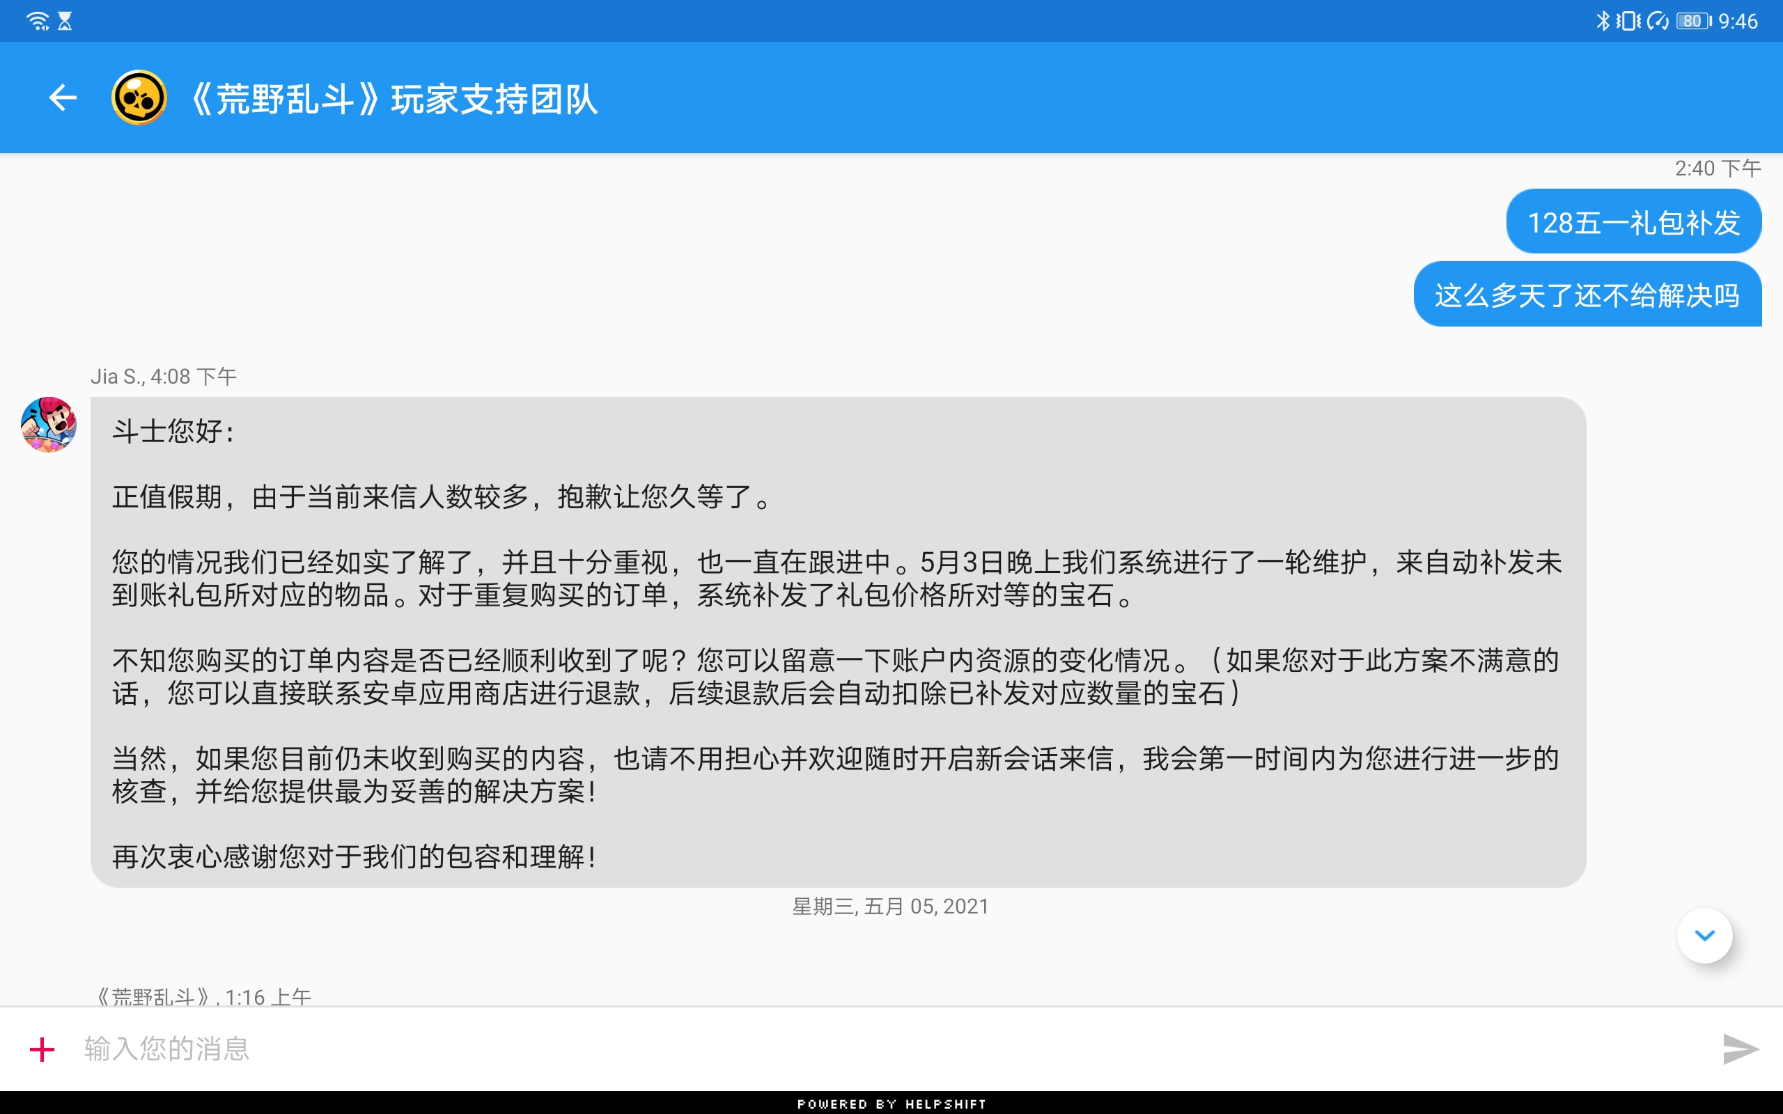Image resolution: width=1783 pixels, height=1114 pixels.
Task: Tap the hourglass status icon
Action: 65,21
